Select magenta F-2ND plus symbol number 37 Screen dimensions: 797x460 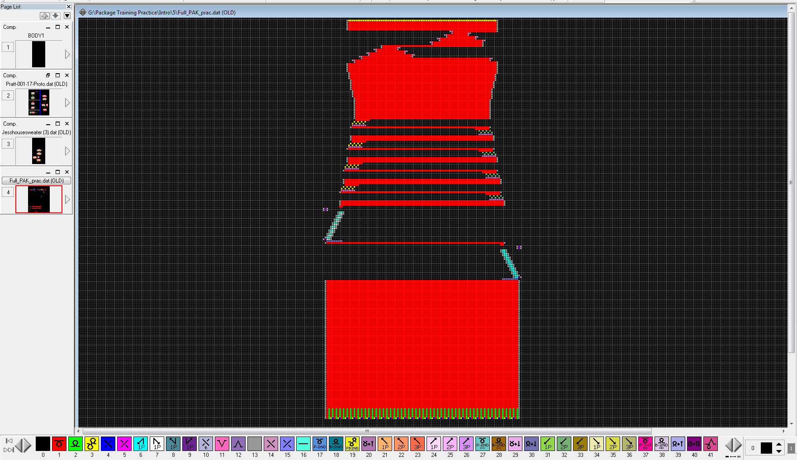(645, 444)
